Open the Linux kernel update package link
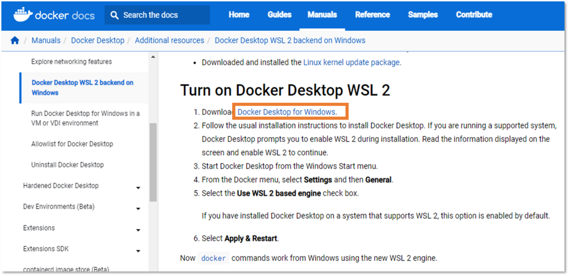The image size is (569, 276). point(351,62)
